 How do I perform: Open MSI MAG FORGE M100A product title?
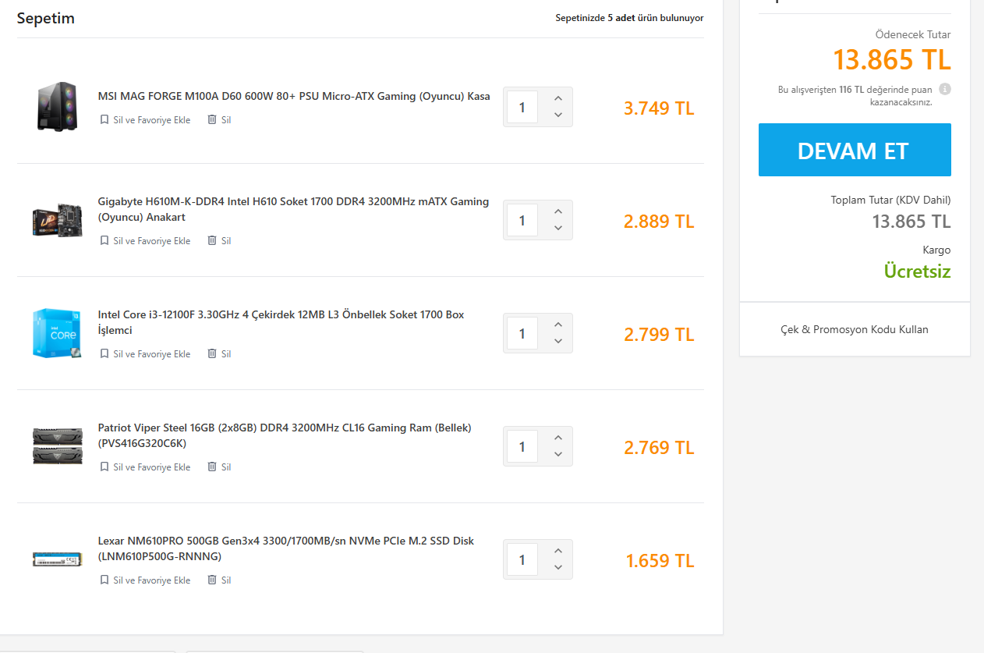[294, 97]
